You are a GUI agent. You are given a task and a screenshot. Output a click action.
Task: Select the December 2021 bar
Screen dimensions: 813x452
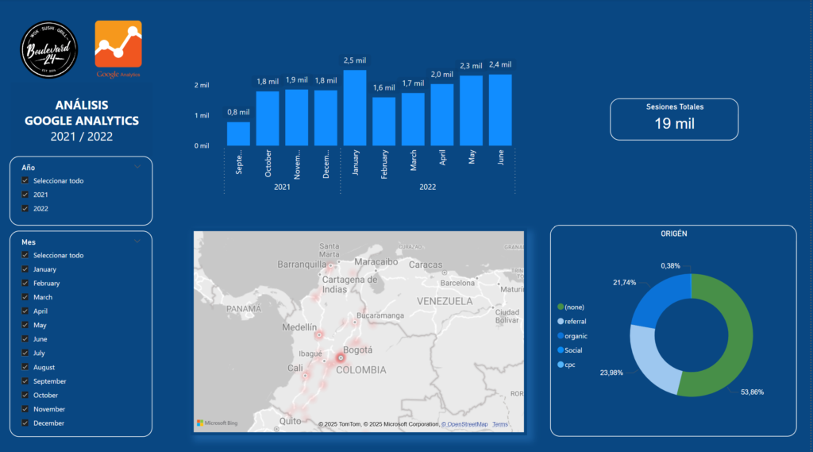click(x=326, y=118)
